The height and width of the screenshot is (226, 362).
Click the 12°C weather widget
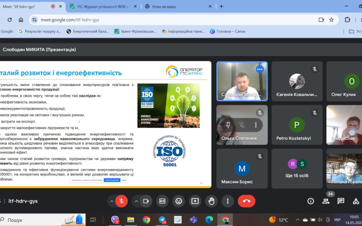(279, 220)
